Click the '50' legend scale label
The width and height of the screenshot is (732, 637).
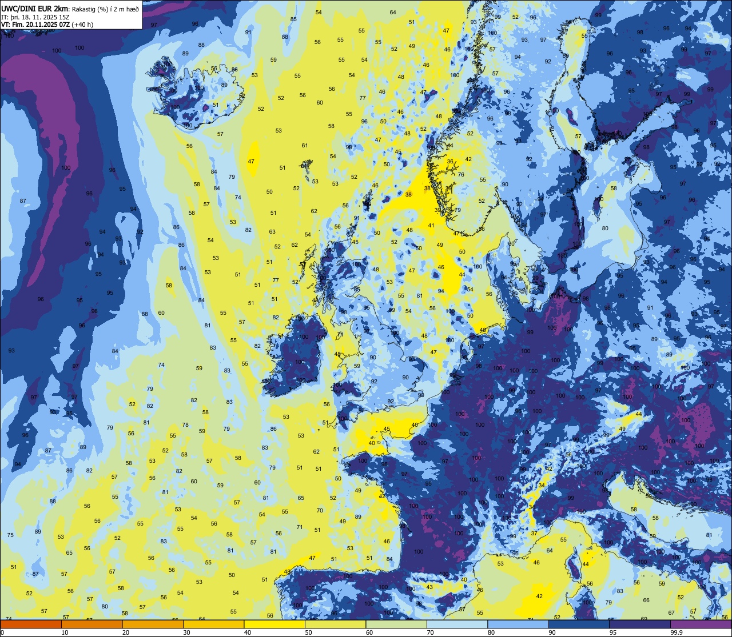pos(309,632)
